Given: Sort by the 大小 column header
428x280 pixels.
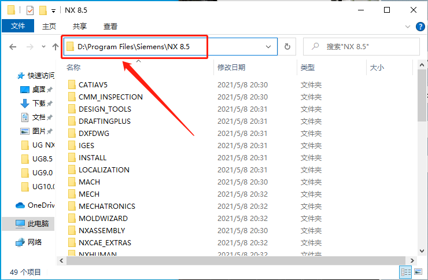Looking at the screenshot, I should [377, 68].
